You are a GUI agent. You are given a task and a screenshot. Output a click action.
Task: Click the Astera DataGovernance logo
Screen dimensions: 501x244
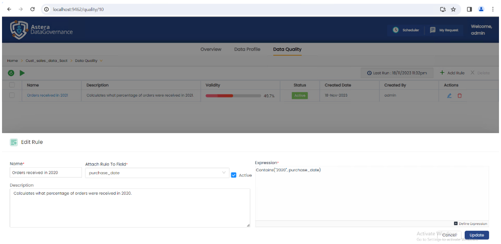(41, 29)
